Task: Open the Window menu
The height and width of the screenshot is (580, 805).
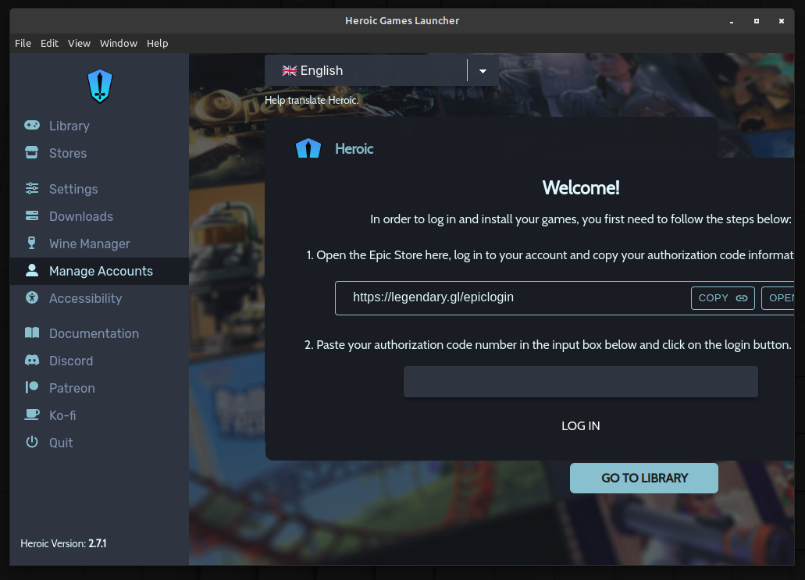Action: (119, 43)
